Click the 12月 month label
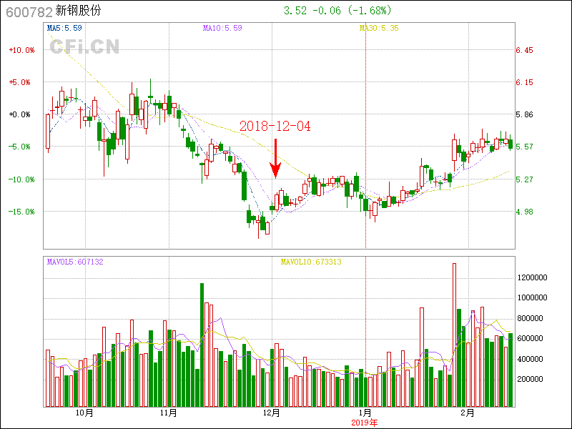The width and height of the screenshot is (572, 429). (x=272, y=413)
